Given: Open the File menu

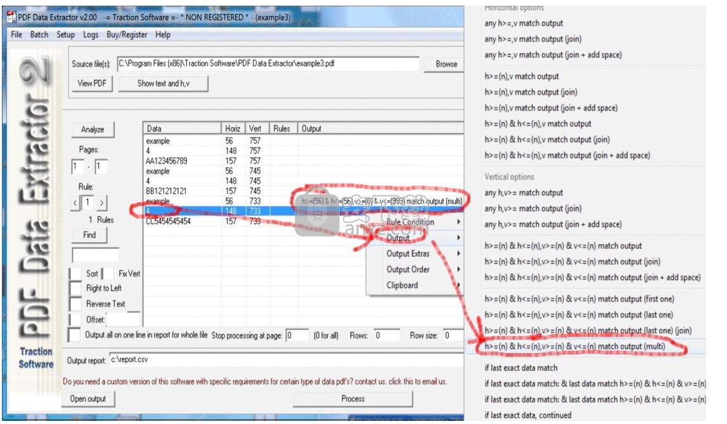Looking at the screenshot, I should click(16, 35).
